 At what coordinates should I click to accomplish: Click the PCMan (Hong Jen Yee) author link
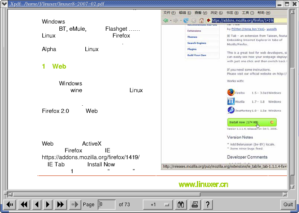click(x=248, y=29)
